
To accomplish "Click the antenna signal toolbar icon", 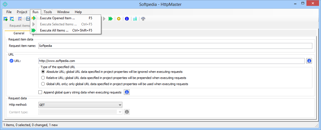I will point(143,19).
